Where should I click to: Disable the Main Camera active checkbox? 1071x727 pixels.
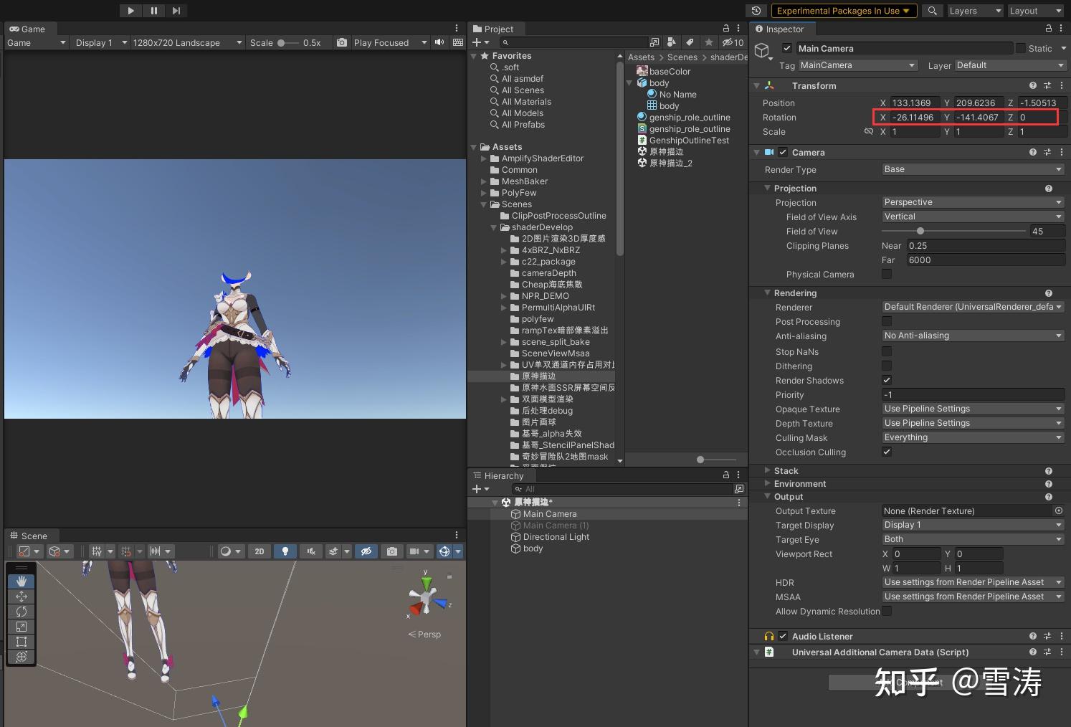pos(786,48)
